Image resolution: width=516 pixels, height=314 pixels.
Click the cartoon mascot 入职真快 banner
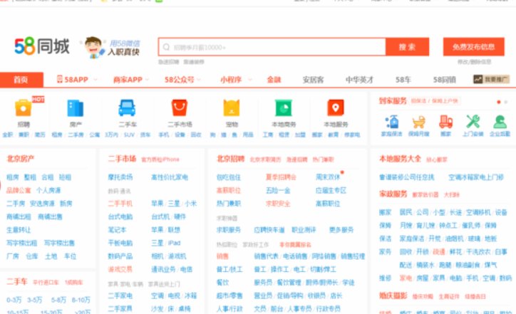(x=111, y=47)
